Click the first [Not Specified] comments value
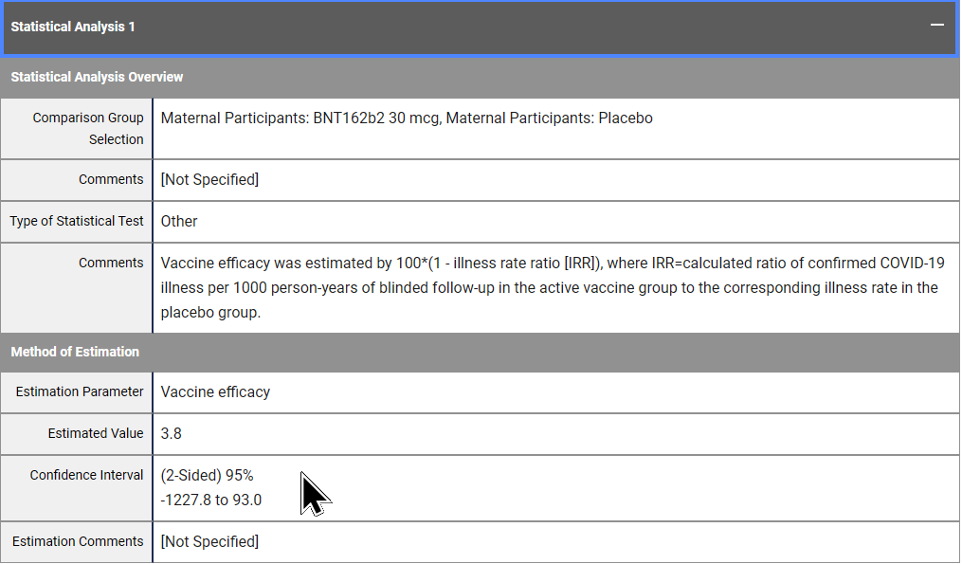962x564 pixels. 209,179
